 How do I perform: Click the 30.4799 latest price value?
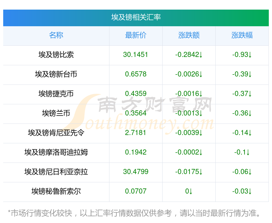click(x=136, y=172)
